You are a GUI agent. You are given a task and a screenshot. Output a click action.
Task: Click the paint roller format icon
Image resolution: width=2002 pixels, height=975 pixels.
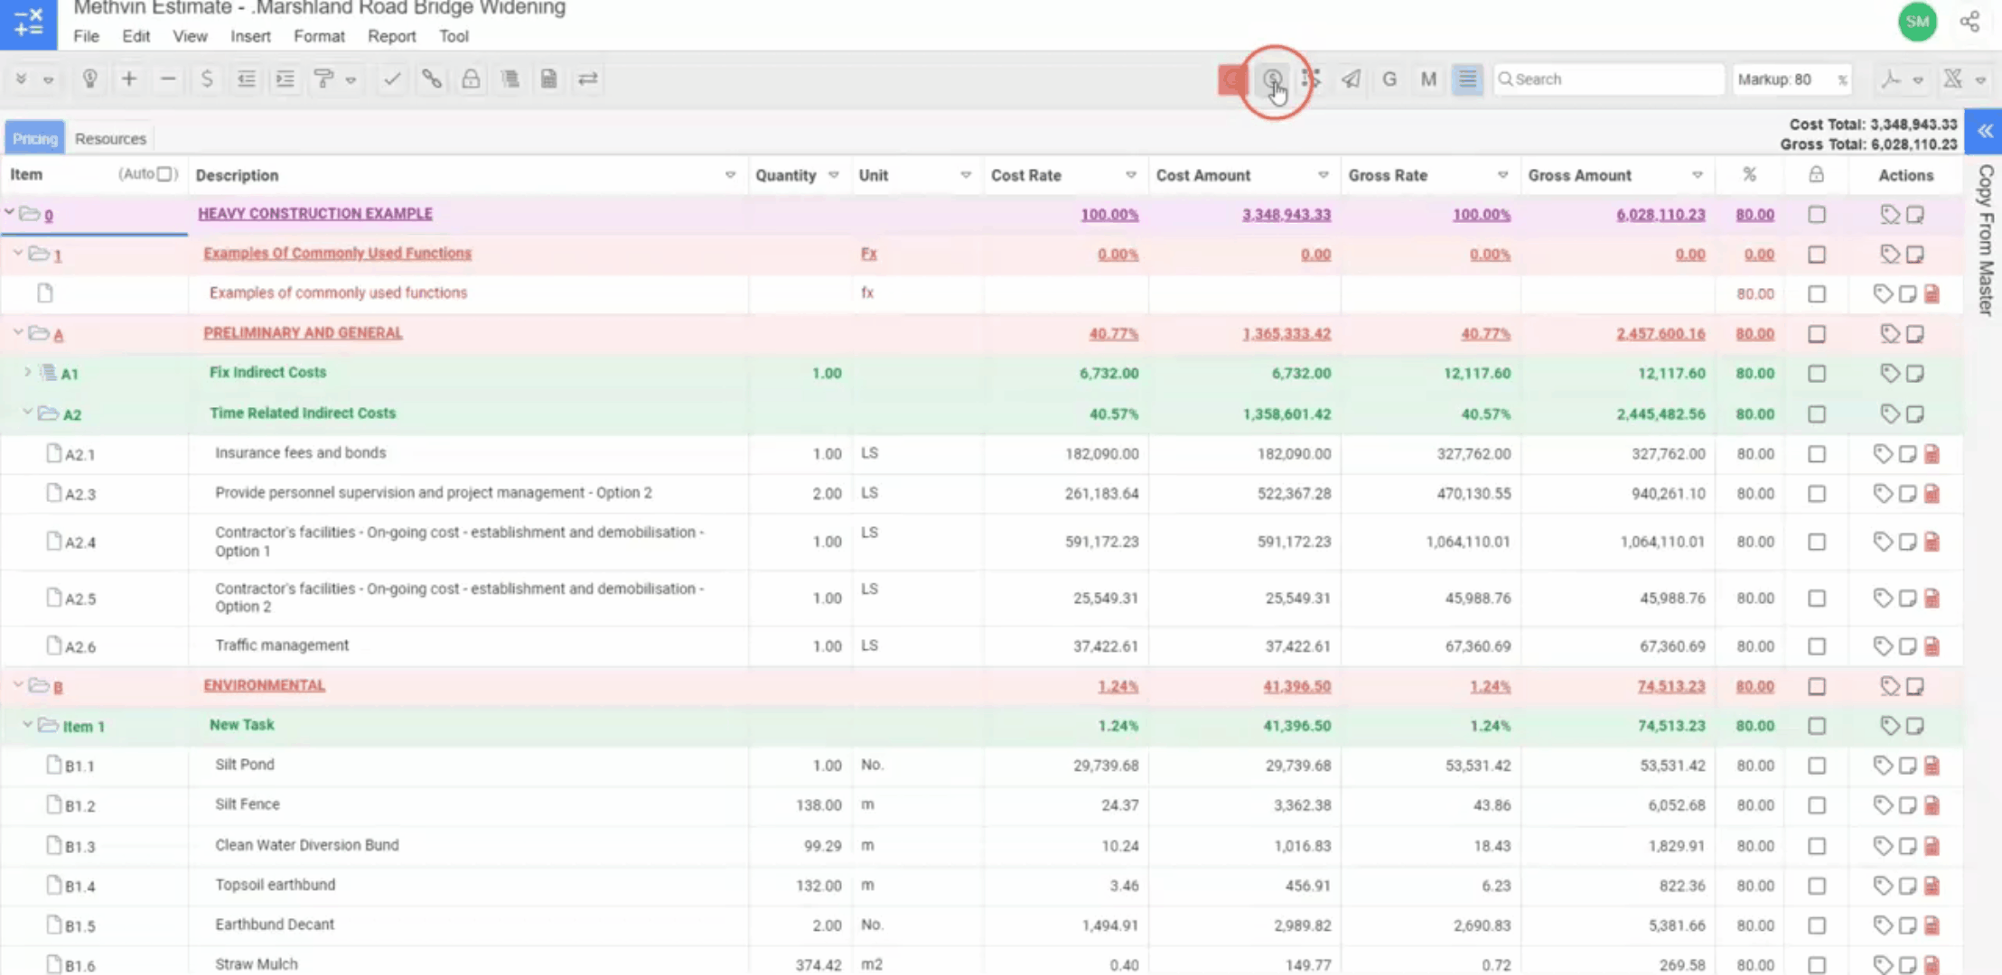pos(323,79)
